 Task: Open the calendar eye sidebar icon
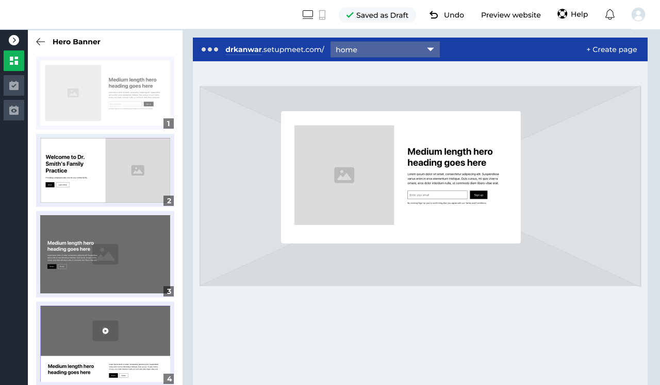coord(14,110)
